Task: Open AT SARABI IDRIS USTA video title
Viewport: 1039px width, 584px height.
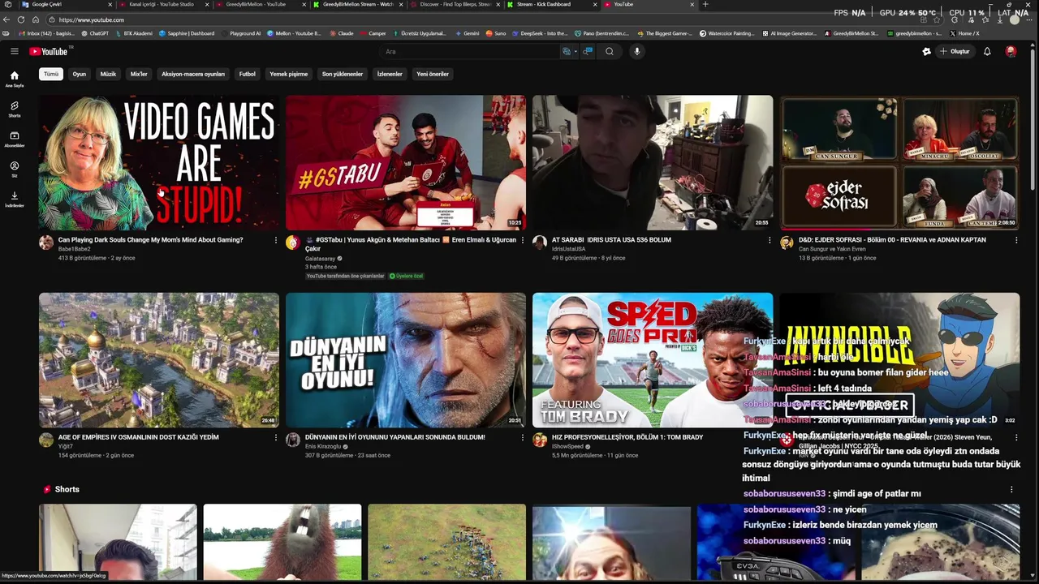Action: pyautogui.click(x=611, y=240)
